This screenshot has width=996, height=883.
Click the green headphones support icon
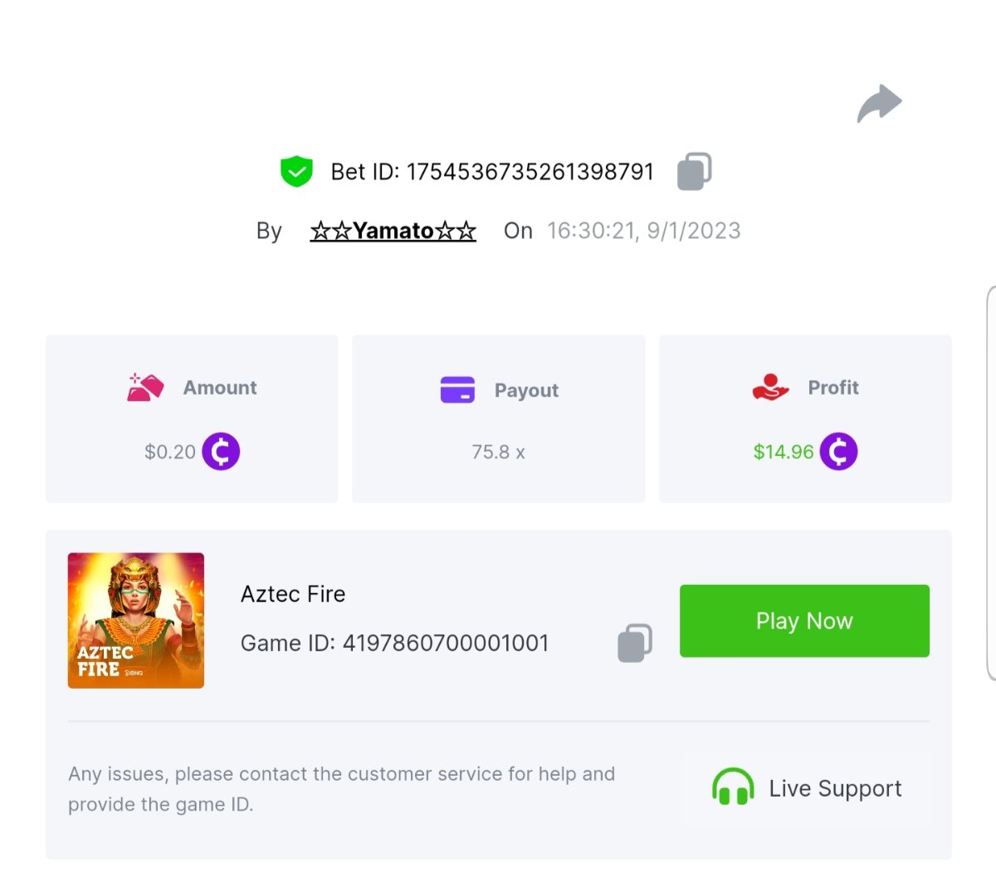(733, 787)
